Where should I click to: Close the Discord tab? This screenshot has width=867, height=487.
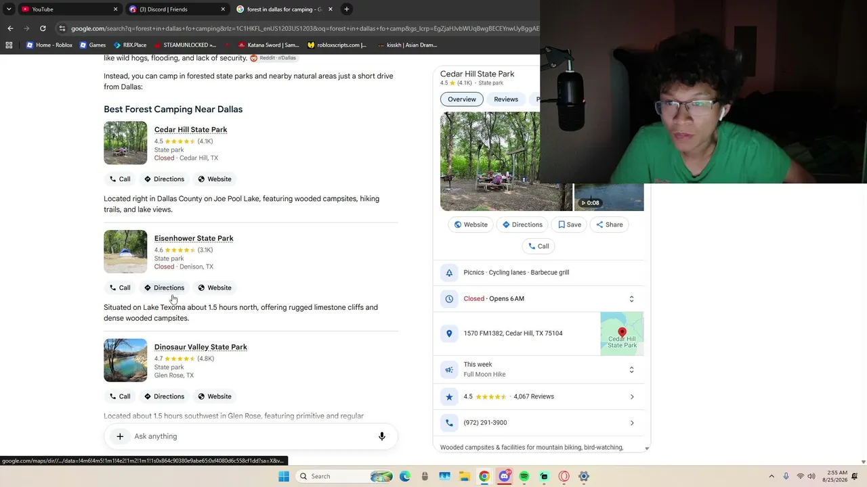(x=223, y=9)
